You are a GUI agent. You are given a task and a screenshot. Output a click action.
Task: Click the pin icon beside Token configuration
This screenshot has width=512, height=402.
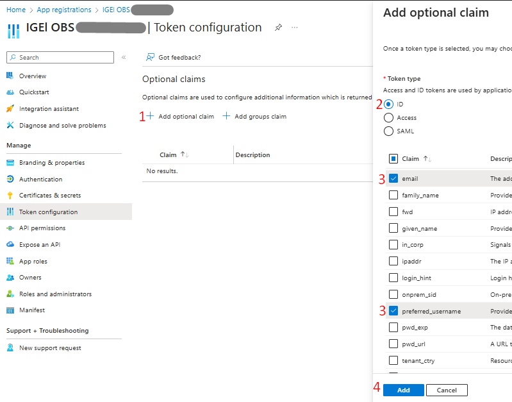coord(278,28)
